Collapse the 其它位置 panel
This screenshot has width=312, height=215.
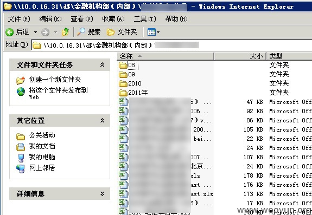102,121
